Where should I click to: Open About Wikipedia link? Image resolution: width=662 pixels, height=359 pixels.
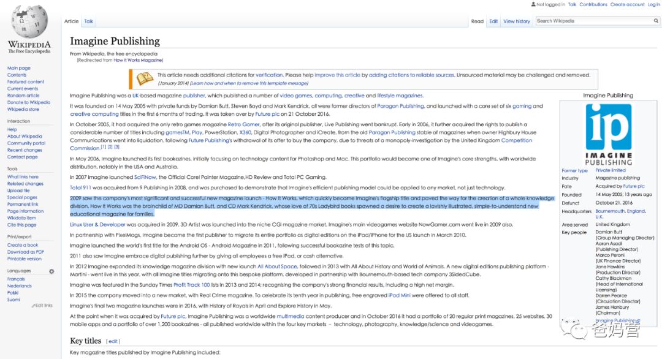pyautogui.click(x=25, y=136)
